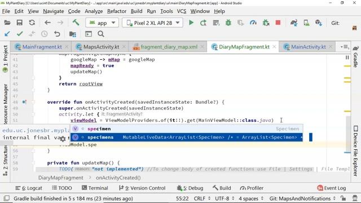
Task: Open the Event Log
Action: point(332,188)
